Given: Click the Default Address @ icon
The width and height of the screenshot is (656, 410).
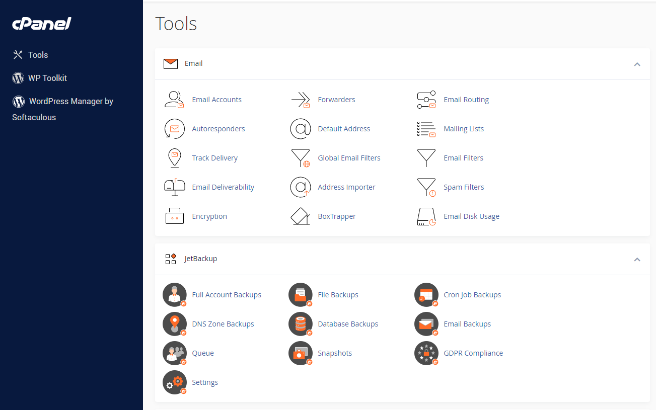Looking at the screenshot, I should 301,129.
